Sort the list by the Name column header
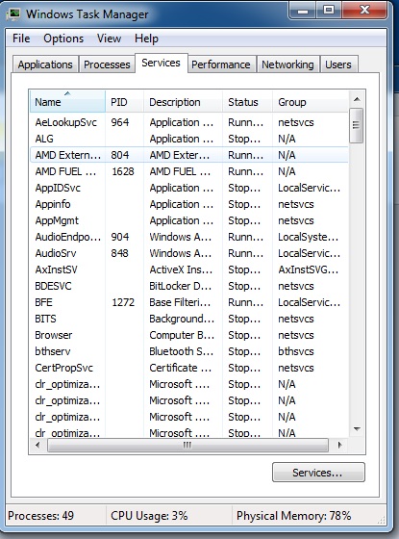Screen dimensions: 399x539 coord(67,102)
